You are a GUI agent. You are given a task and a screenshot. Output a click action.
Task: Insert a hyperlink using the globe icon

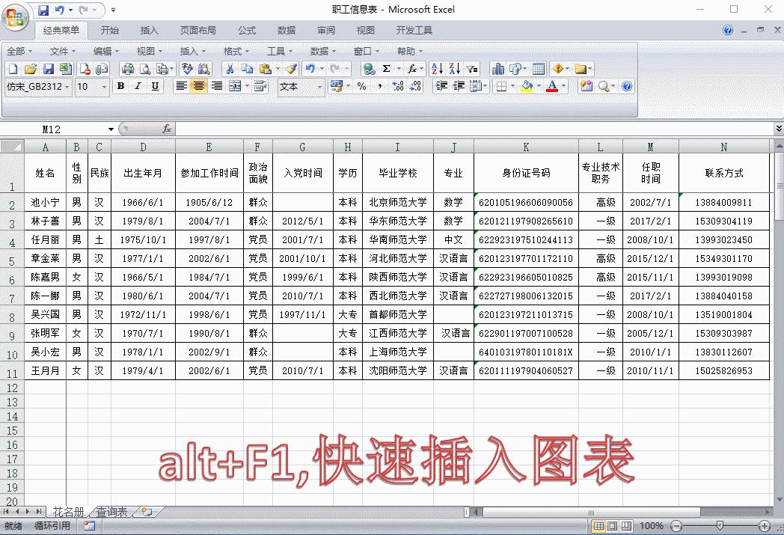click(368, 67)
